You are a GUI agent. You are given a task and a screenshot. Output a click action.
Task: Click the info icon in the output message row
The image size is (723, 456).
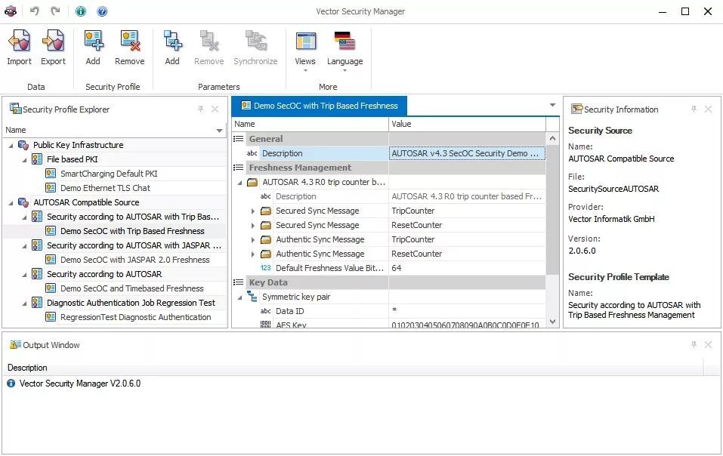[11, 384]
